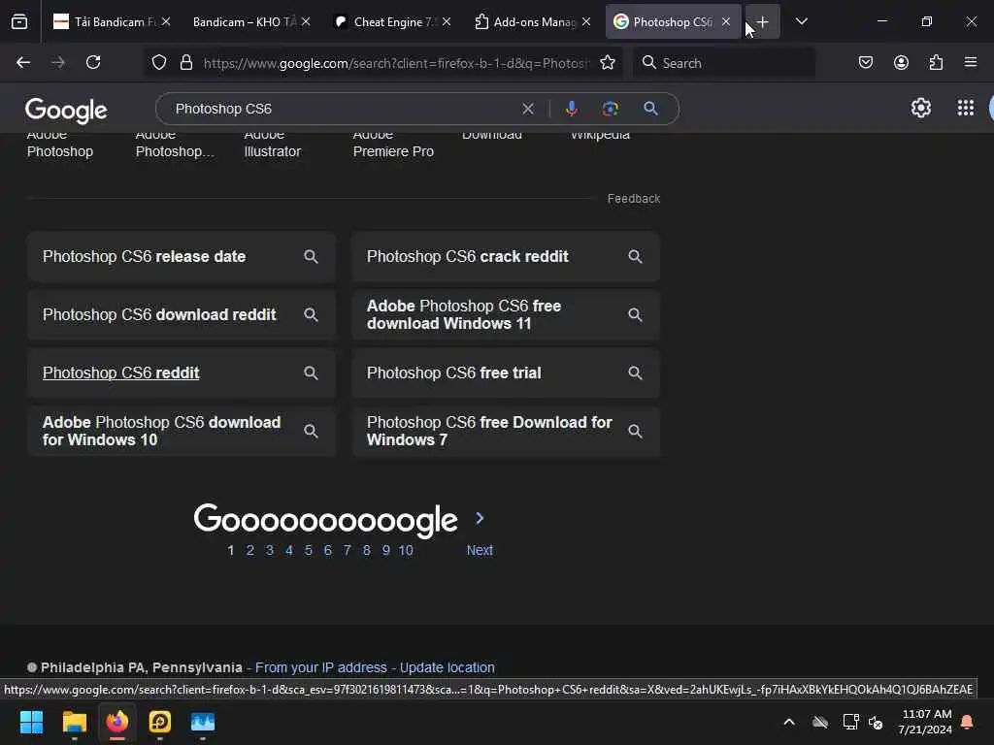The width and height of the screenshot is (994, 745).
Task: Open free Download for Windows 7 suggestion
Action: click(x=505, y=432)
